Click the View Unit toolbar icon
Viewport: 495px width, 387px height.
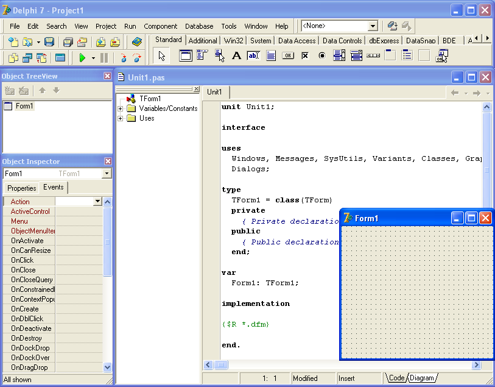pyautogui.click(x=13, y=58)
